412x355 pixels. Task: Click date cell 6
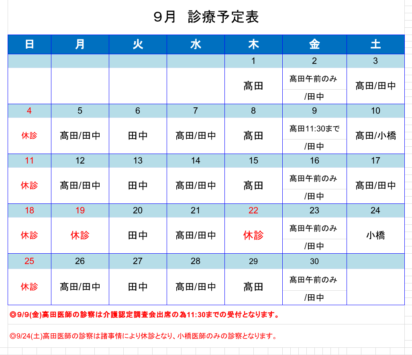[x=138, y=111]
